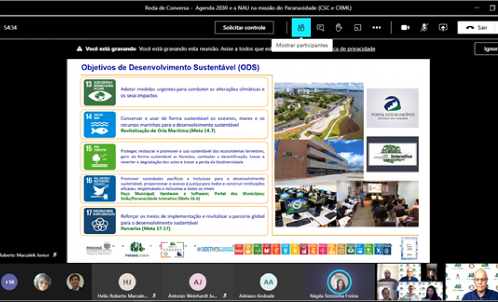Click the recording warning triangle icon

[79, 48]
